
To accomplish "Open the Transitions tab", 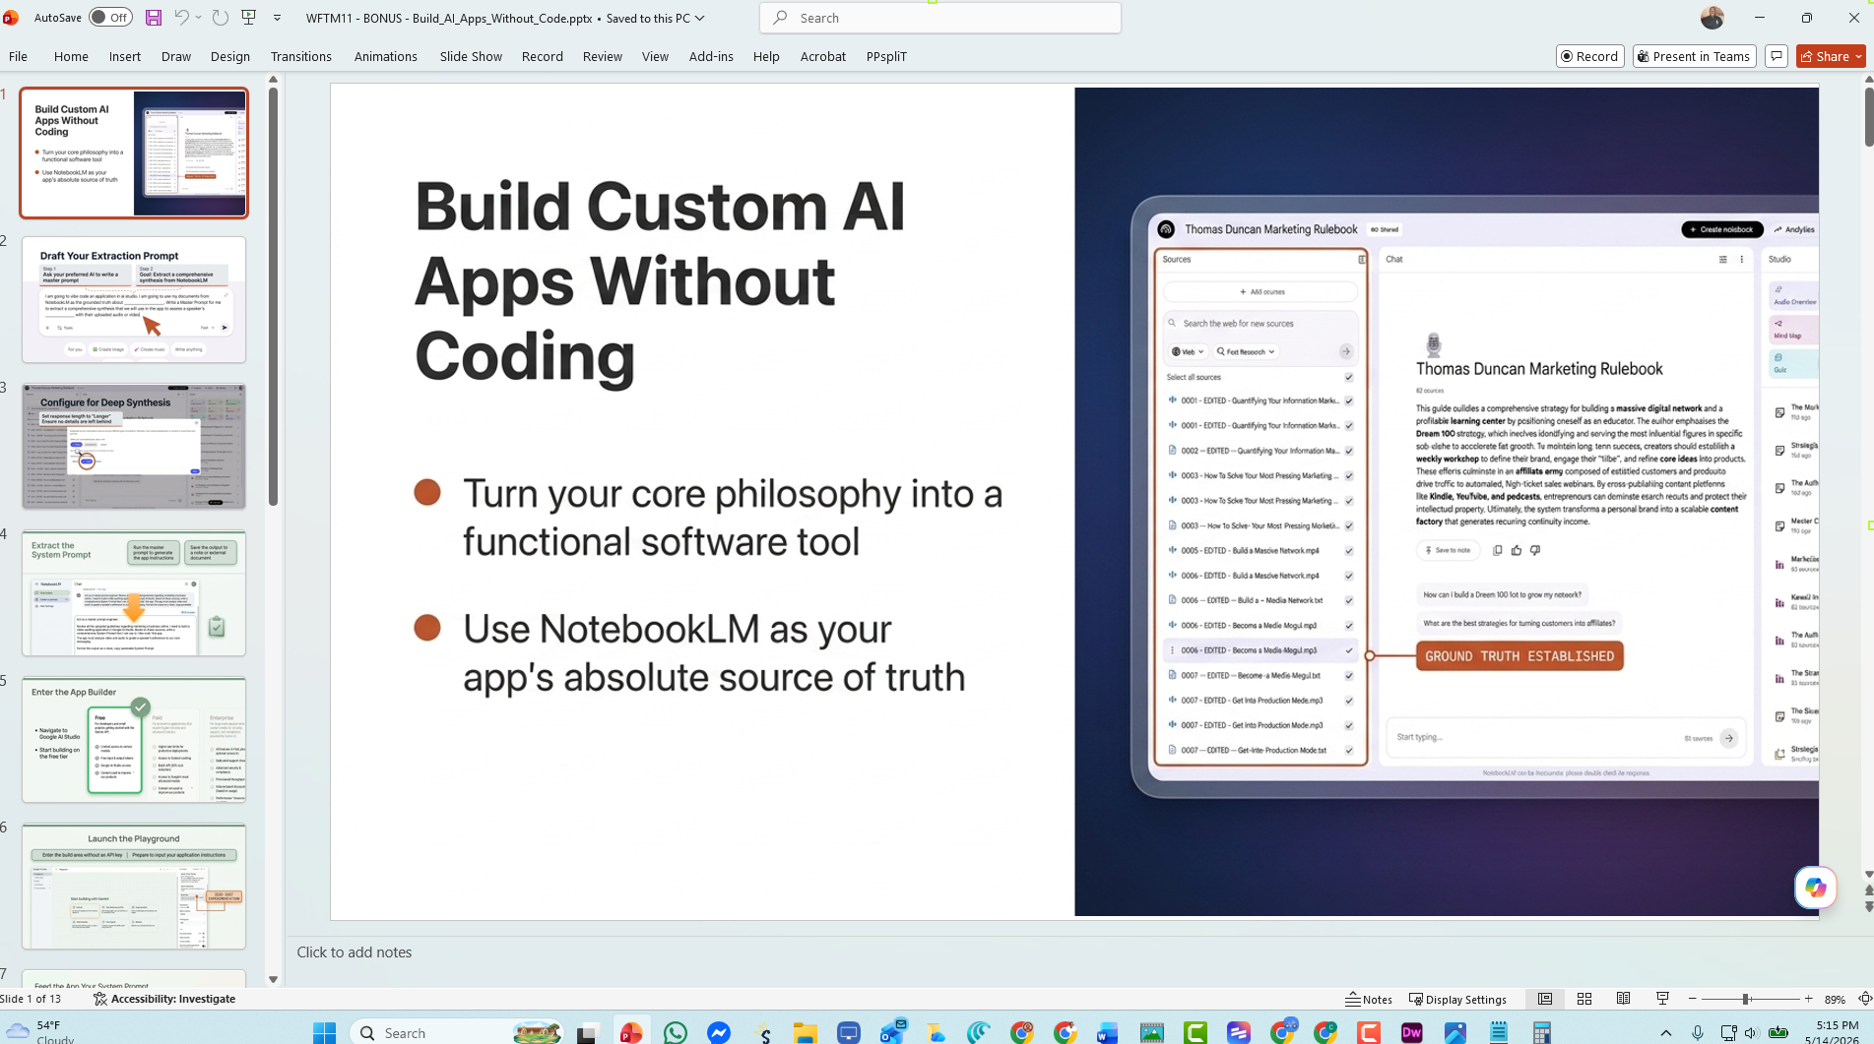I will click(x=301, y=56).
